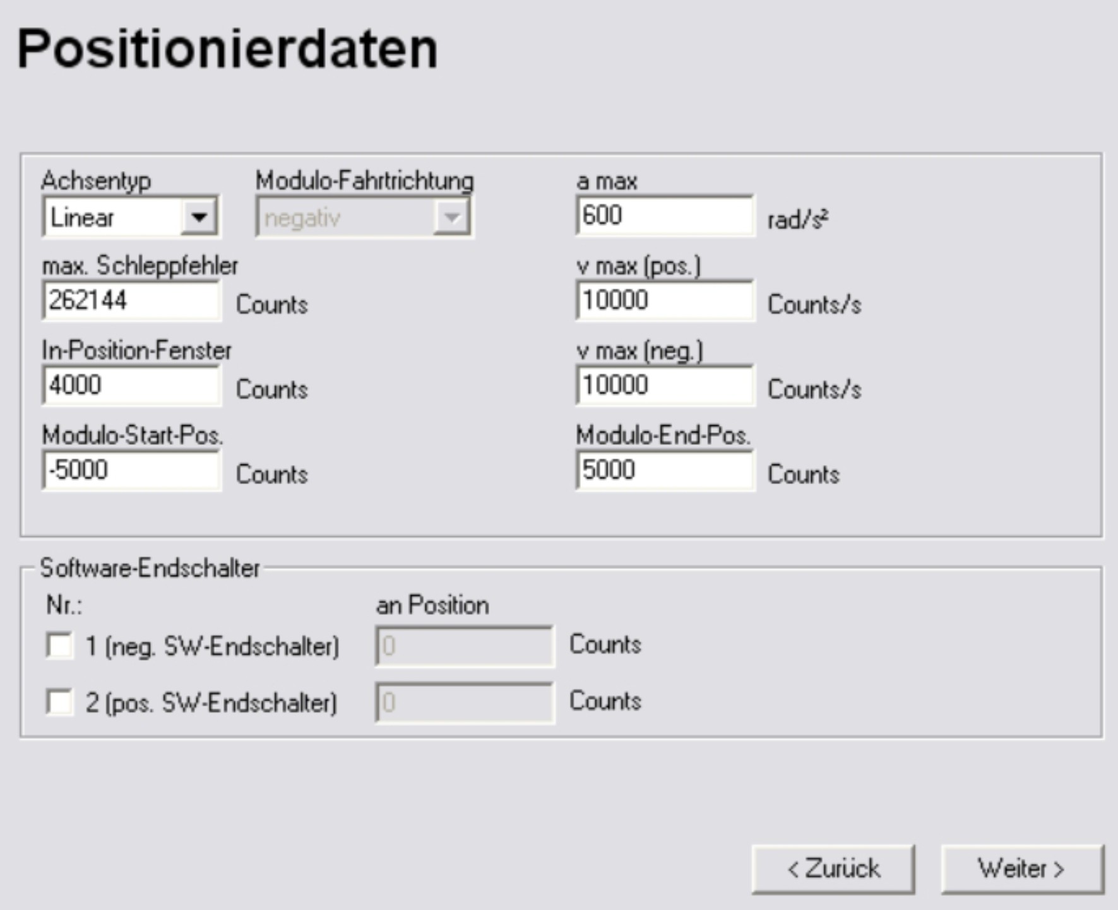1118x910 pixels.
Task: Click the rad/s² unit label
Action: click(797, 220)
